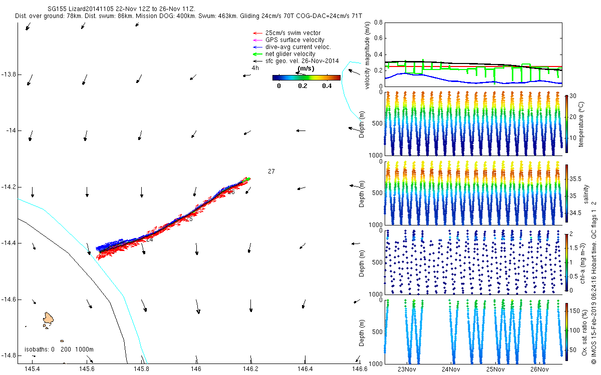Click the 26Nov time axis label

coord(539,369)
